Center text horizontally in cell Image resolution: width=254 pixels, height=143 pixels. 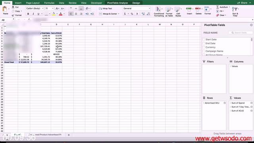76,14
